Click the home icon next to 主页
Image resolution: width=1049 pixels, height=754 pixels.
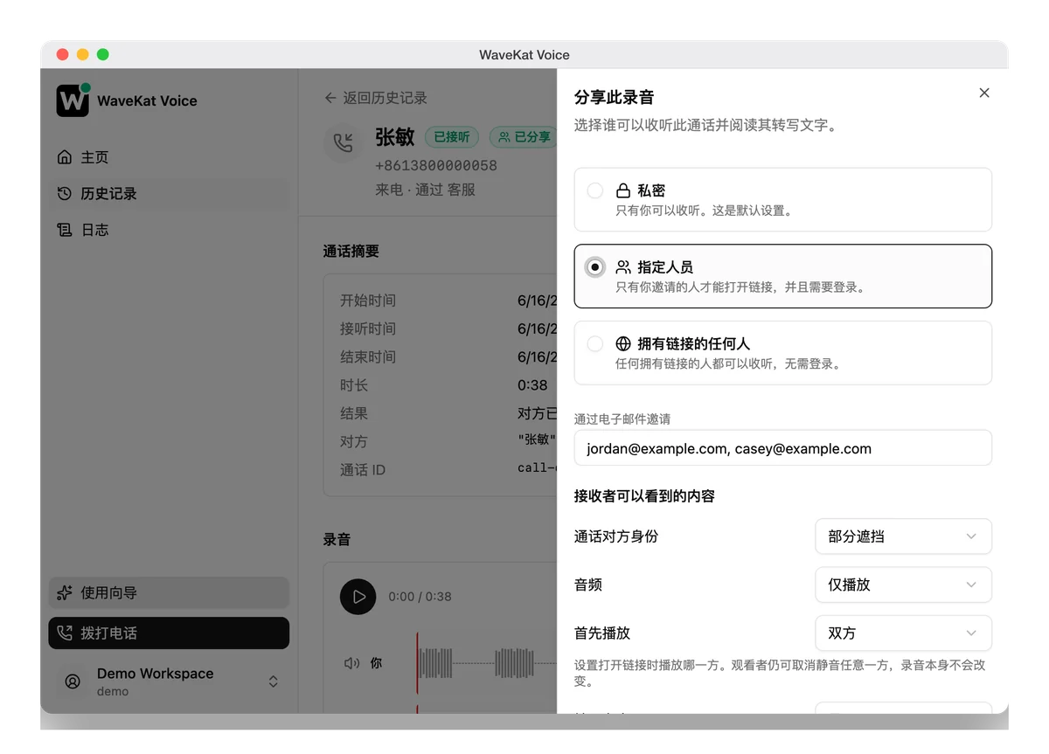[x=65, y=157]
